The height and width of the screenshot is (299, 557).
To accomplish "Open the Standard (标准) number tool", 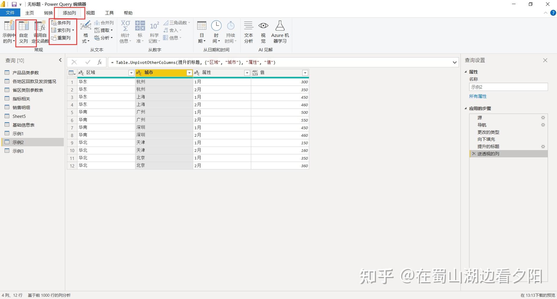I will pos(140,32).
